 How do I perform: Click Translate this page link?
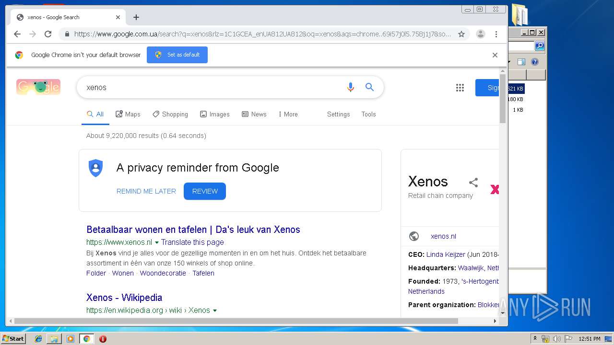[x=192, y=242]
